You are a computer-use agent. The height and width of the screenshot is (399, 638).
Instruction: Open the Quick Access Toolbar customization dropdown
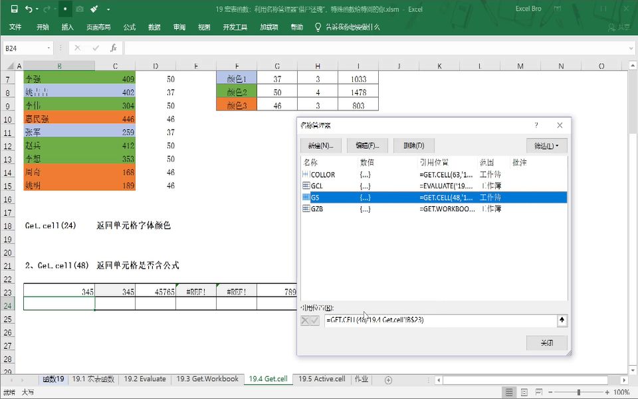click(x=108, y=9)
